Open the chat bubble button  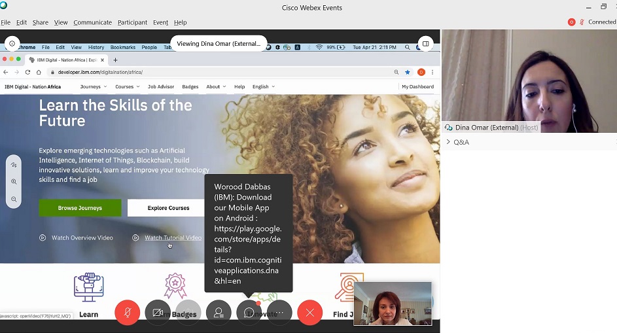pyautogui.click(x=249, y=313)
